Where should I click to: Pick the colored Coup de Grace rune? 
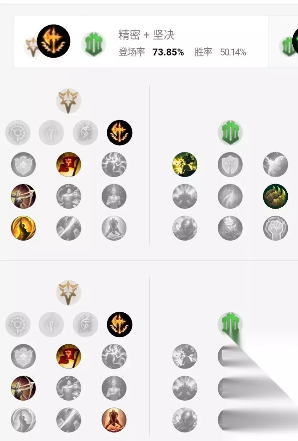pyautogui.click(x=23, y=228)
